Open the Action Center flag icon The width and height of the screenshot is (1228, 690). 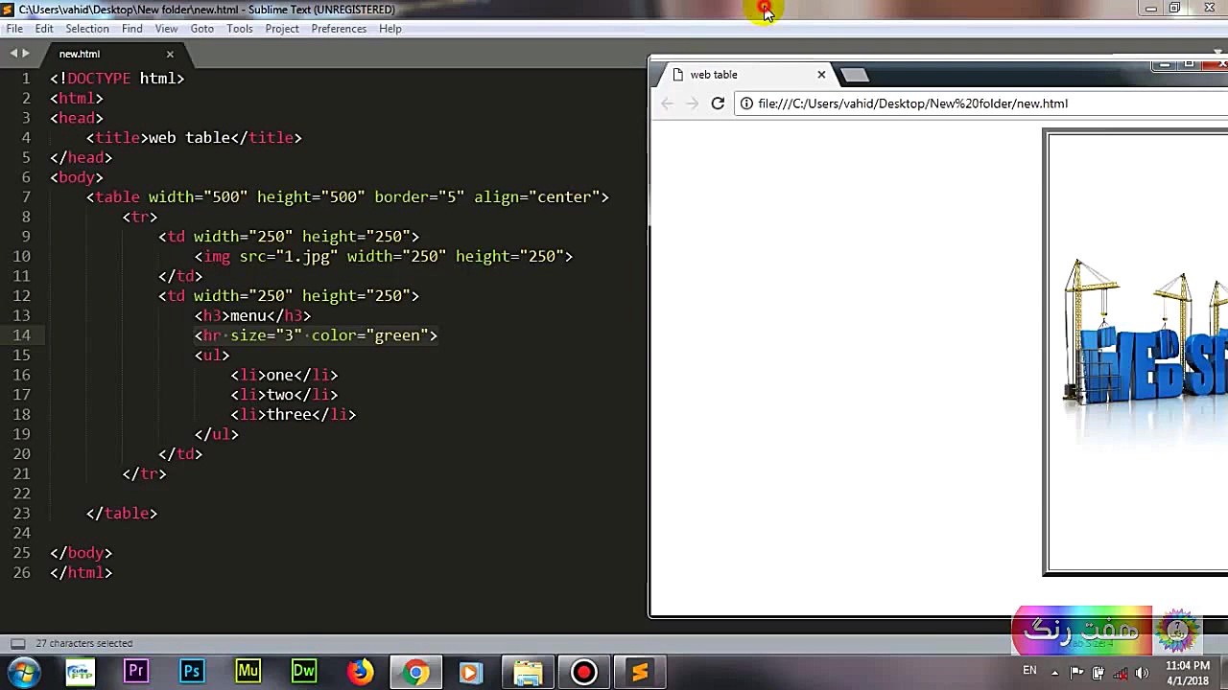pyautogui.click(x=1076, y=672)
